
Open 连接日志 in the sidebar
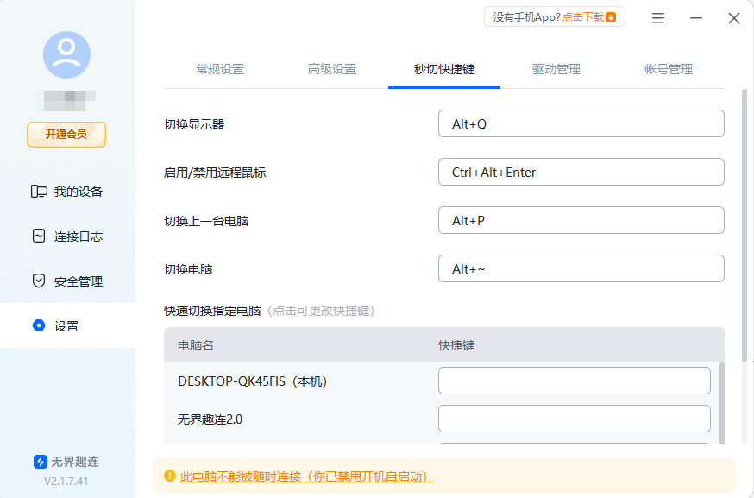(66, 234)
